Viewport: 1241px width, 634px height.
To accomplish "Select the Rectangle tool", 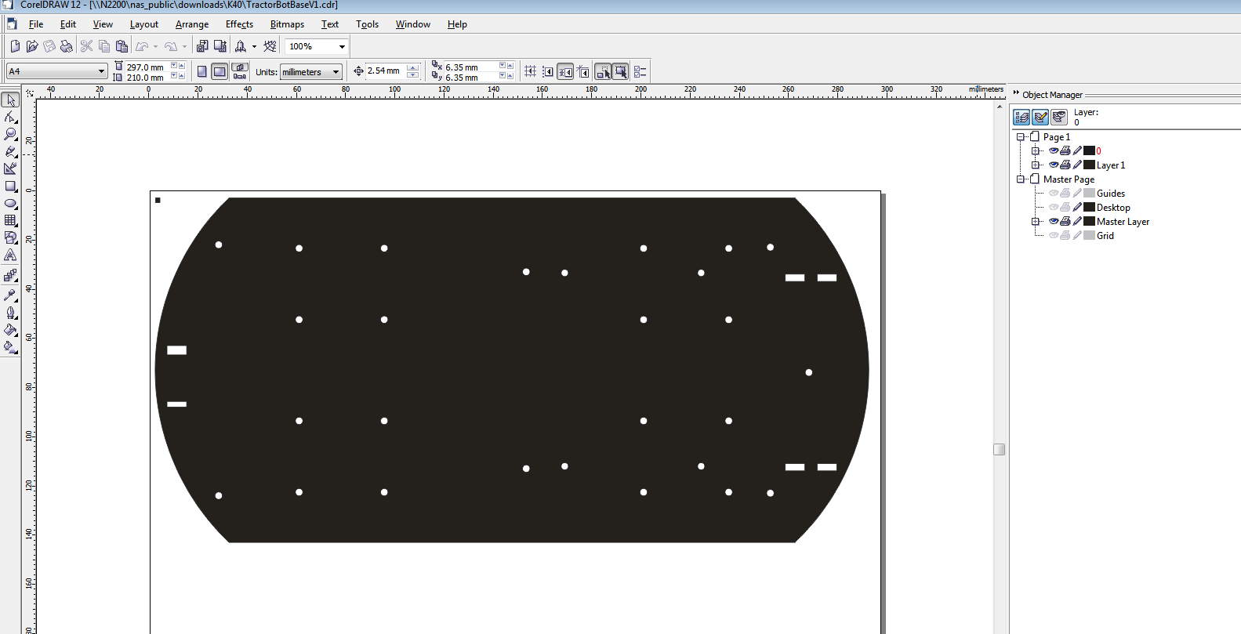I will point(10,187).
